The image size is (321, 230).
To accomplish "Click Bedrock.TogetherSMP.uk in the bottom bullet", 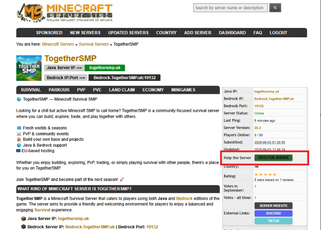I will pos(90,227).
